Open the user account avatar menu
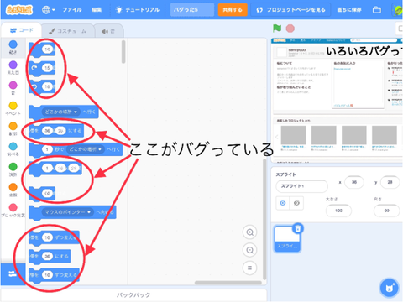This screenshot has width=403, height=302. (397, 10)
